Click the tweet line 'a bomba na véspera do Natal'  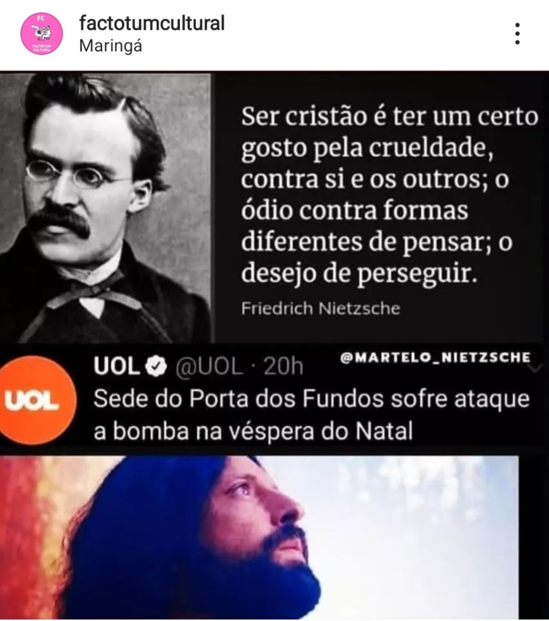(x=253, y=431)
